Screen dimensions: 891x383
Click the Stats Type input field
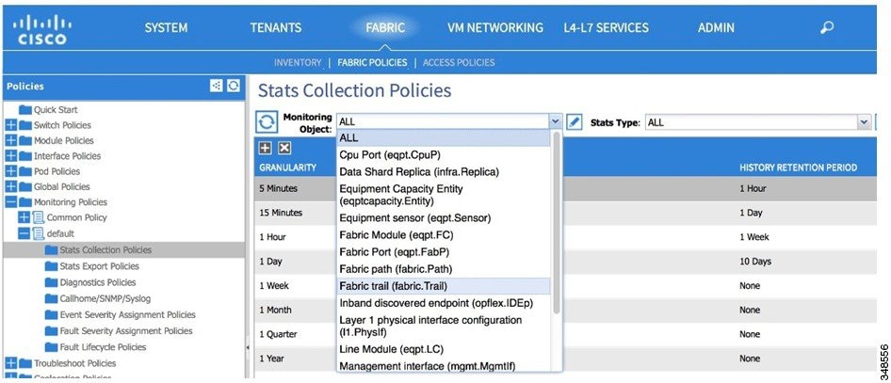[x=751, y=122]
